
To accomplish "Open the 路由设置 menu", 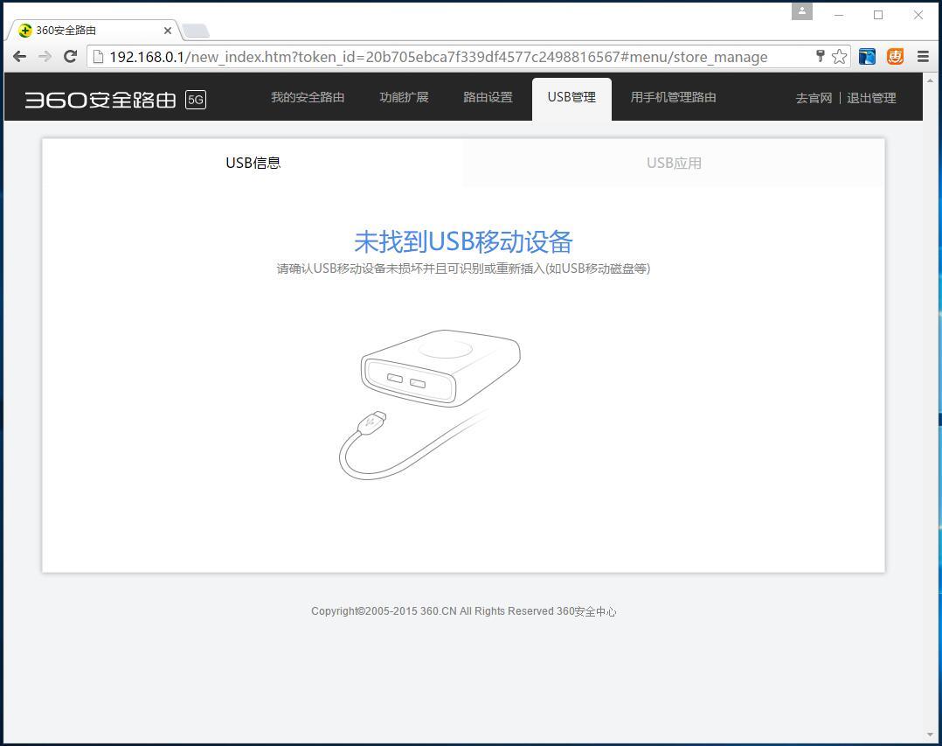I will (x=488, y=97).
